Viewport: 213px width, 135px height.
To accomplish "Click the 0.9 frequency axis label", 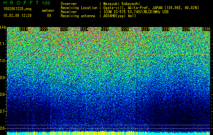I will point(2,78).
